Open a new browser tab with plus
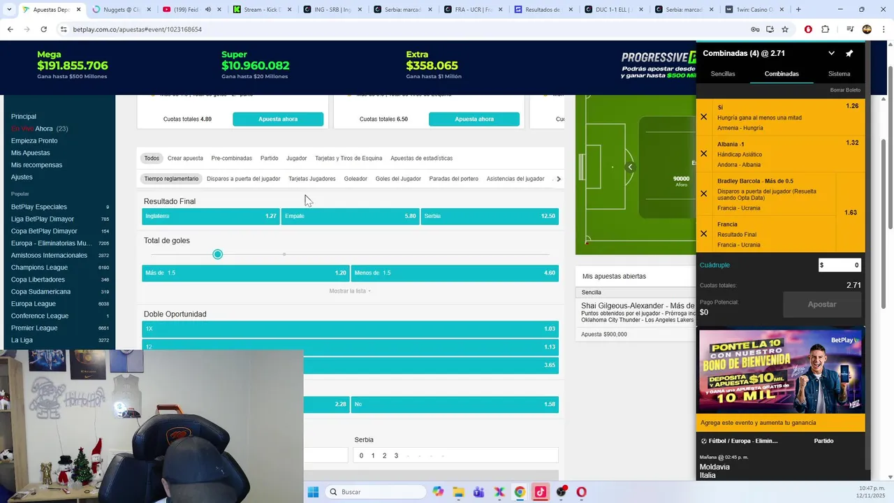 [798, 10]
